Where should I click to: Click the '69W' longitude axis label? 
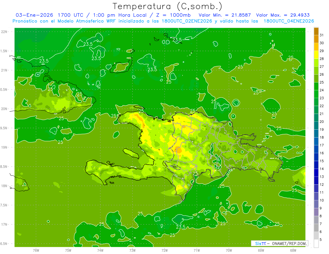coord(261,250)
